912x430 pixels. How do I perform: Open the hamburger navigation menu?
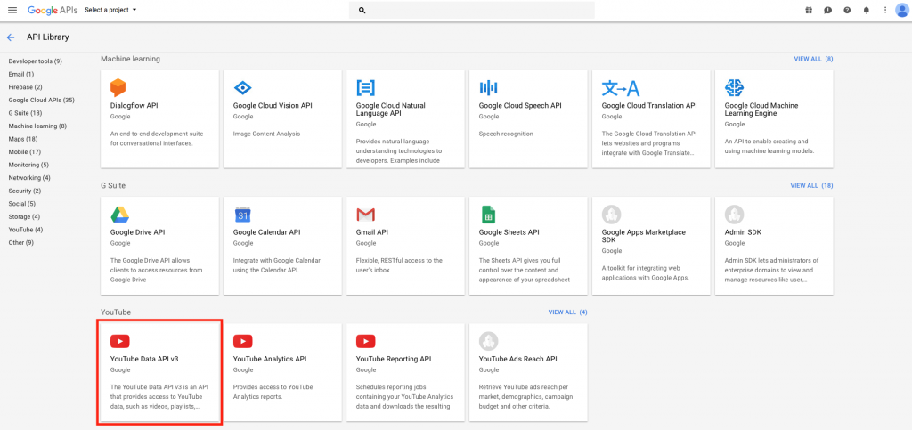click(x=12, y=10)
